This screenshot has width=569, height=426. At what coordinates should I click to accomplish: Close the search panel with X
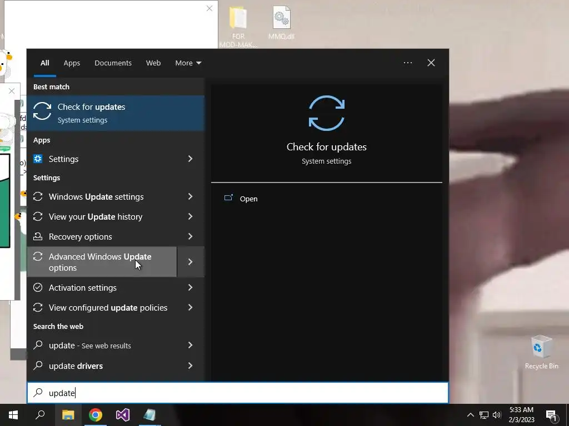[431, 63]
